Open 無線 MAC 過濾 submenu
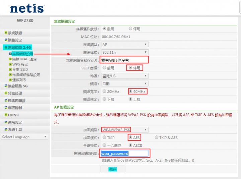Image resolution: width=241 pixels, height=179 pixels. [24, 59]
